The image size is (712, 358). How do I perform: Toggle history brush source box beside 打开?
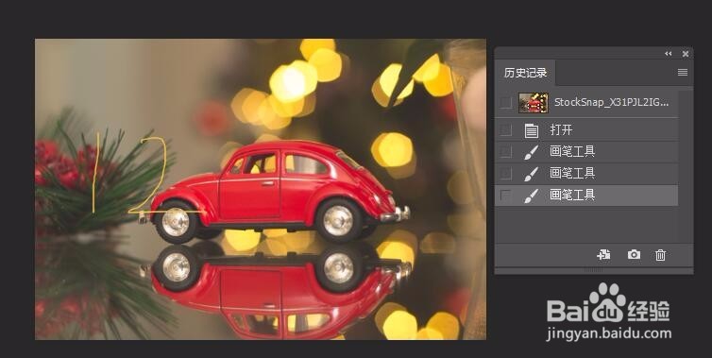(505, 130)
